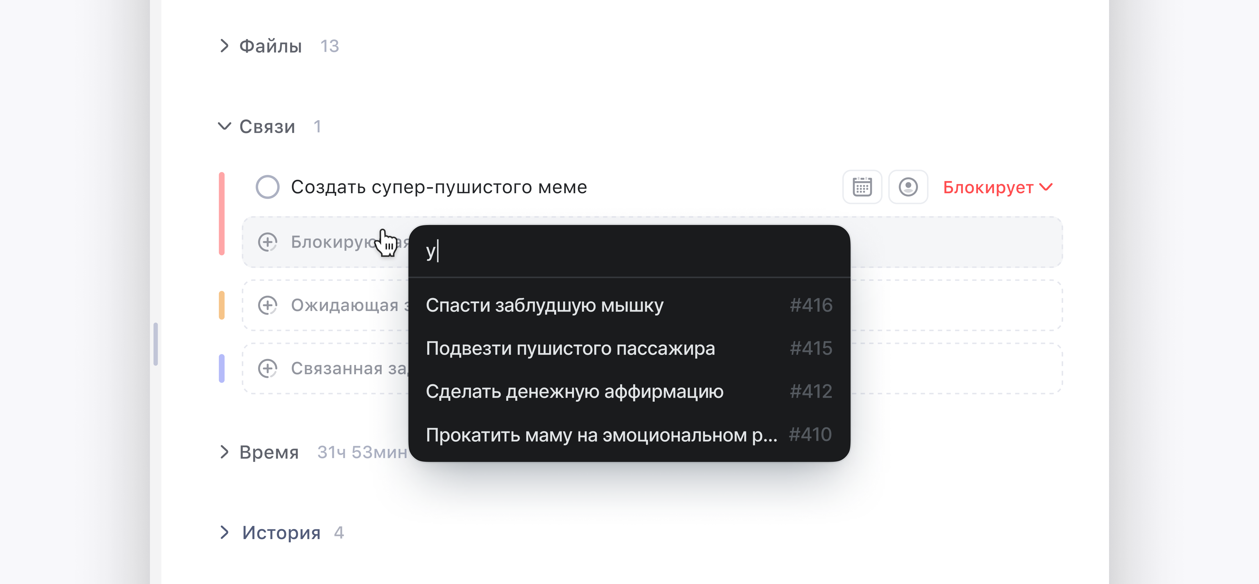Expand the История section
This screenshot has width=1259, height=584.
[x=224, y=532]
